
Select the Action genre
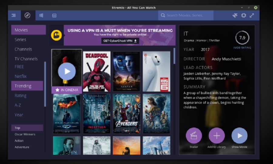pyautogui.click(x=19, y=141)
